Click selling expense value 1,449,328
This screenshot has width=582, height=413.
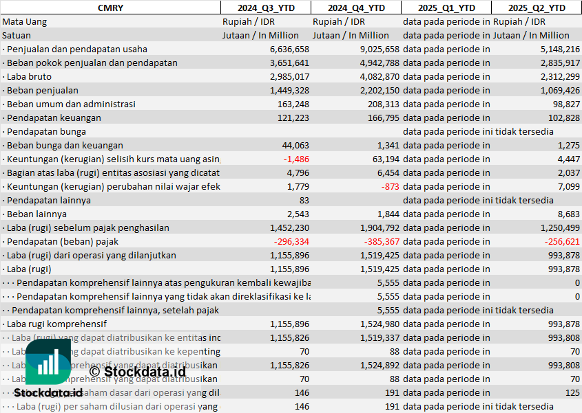point(289,91)
